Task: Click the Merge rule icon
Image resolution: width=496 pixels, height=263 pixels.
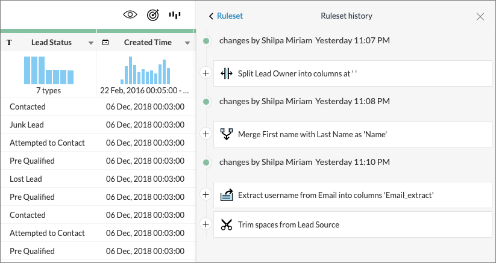Action: (227, 134)
